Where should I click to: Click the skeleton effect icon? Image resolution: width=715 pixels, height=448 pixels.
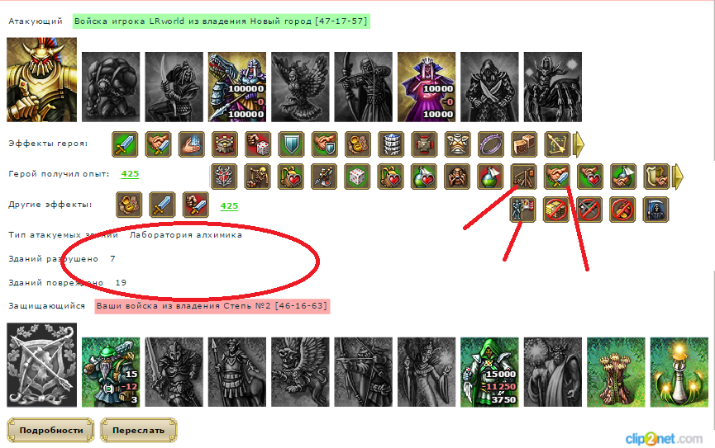click(258, 177)
